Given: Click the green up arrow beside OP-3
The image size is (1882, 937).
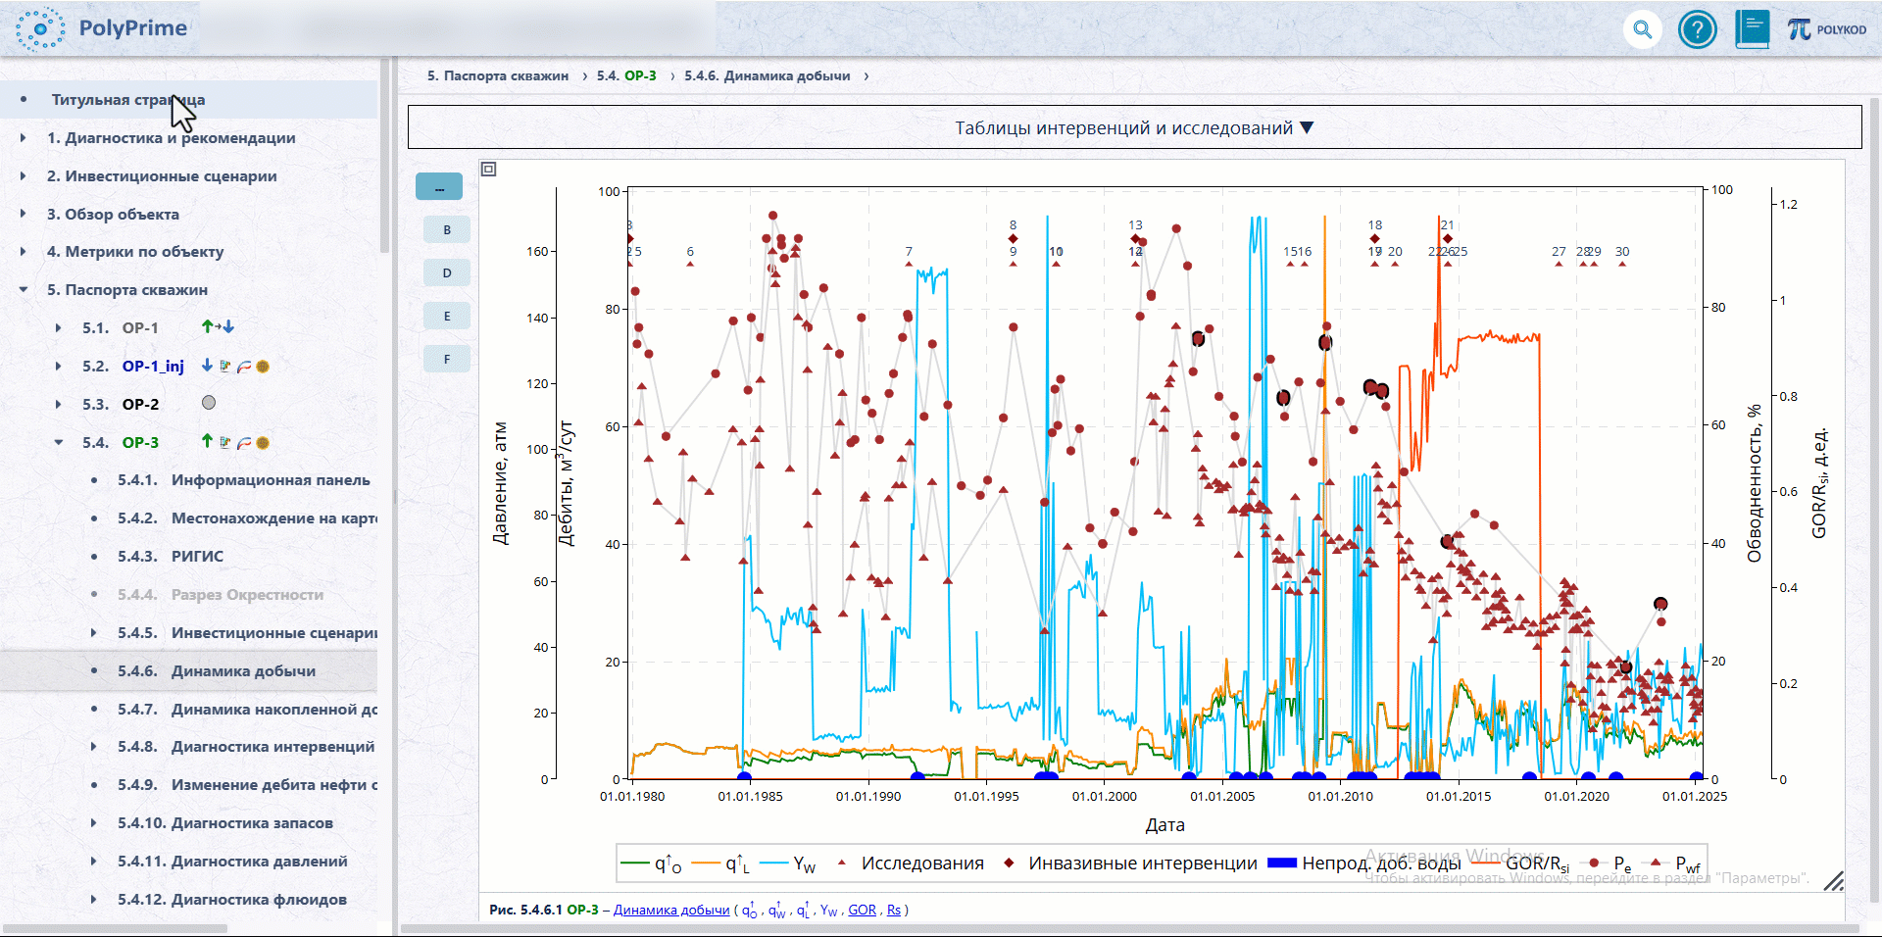Looking at the screenshot, I should coord(207,441).
